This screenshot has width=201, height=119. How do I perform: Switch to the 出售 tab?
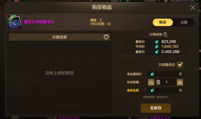(x=184, y=22)
